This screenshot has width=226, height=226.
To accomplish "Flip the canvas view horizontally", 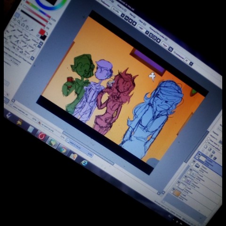I will (x=170, y=49).
